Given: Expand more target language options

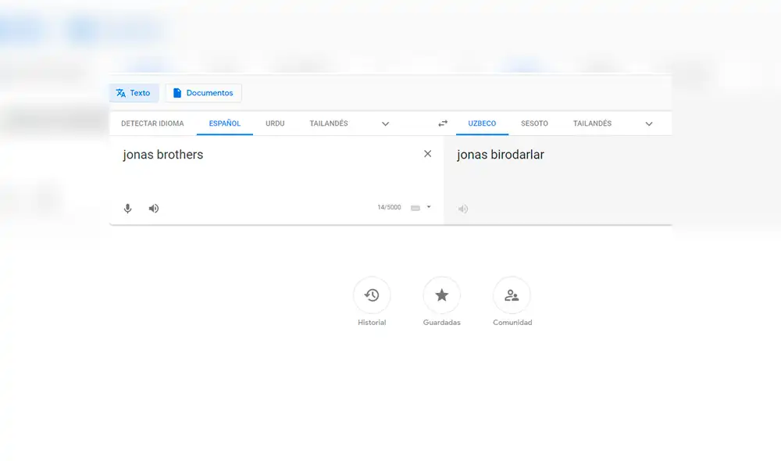Looking at the screenshot, I should pyautogui.click(x=649, y=123).
